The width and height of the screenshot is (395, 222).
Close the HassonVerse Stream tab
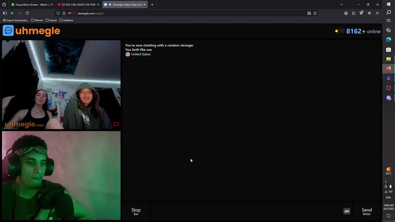[x=52, y=5]
